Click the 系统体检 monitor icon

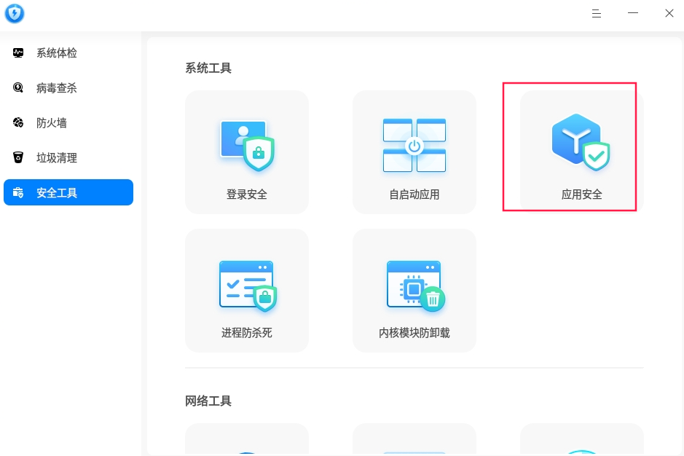(18, 52)
